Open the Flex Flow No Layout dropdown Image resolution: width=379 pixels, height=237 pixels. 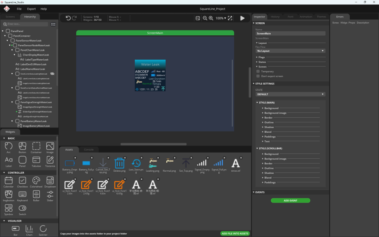click(x=290, y=51)
